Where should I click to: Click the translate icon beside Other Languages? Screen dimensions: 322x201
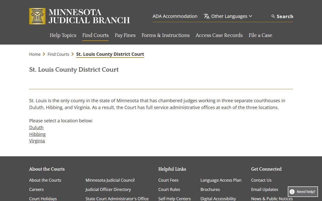click(x=207, y=16)
